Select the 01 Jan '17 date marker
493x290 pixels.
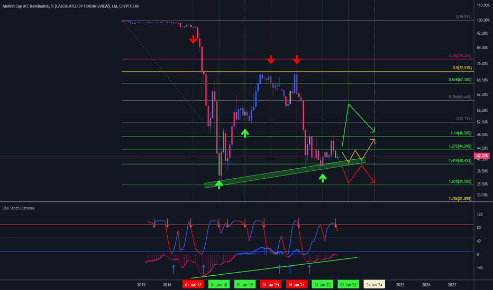click(193, 285)
